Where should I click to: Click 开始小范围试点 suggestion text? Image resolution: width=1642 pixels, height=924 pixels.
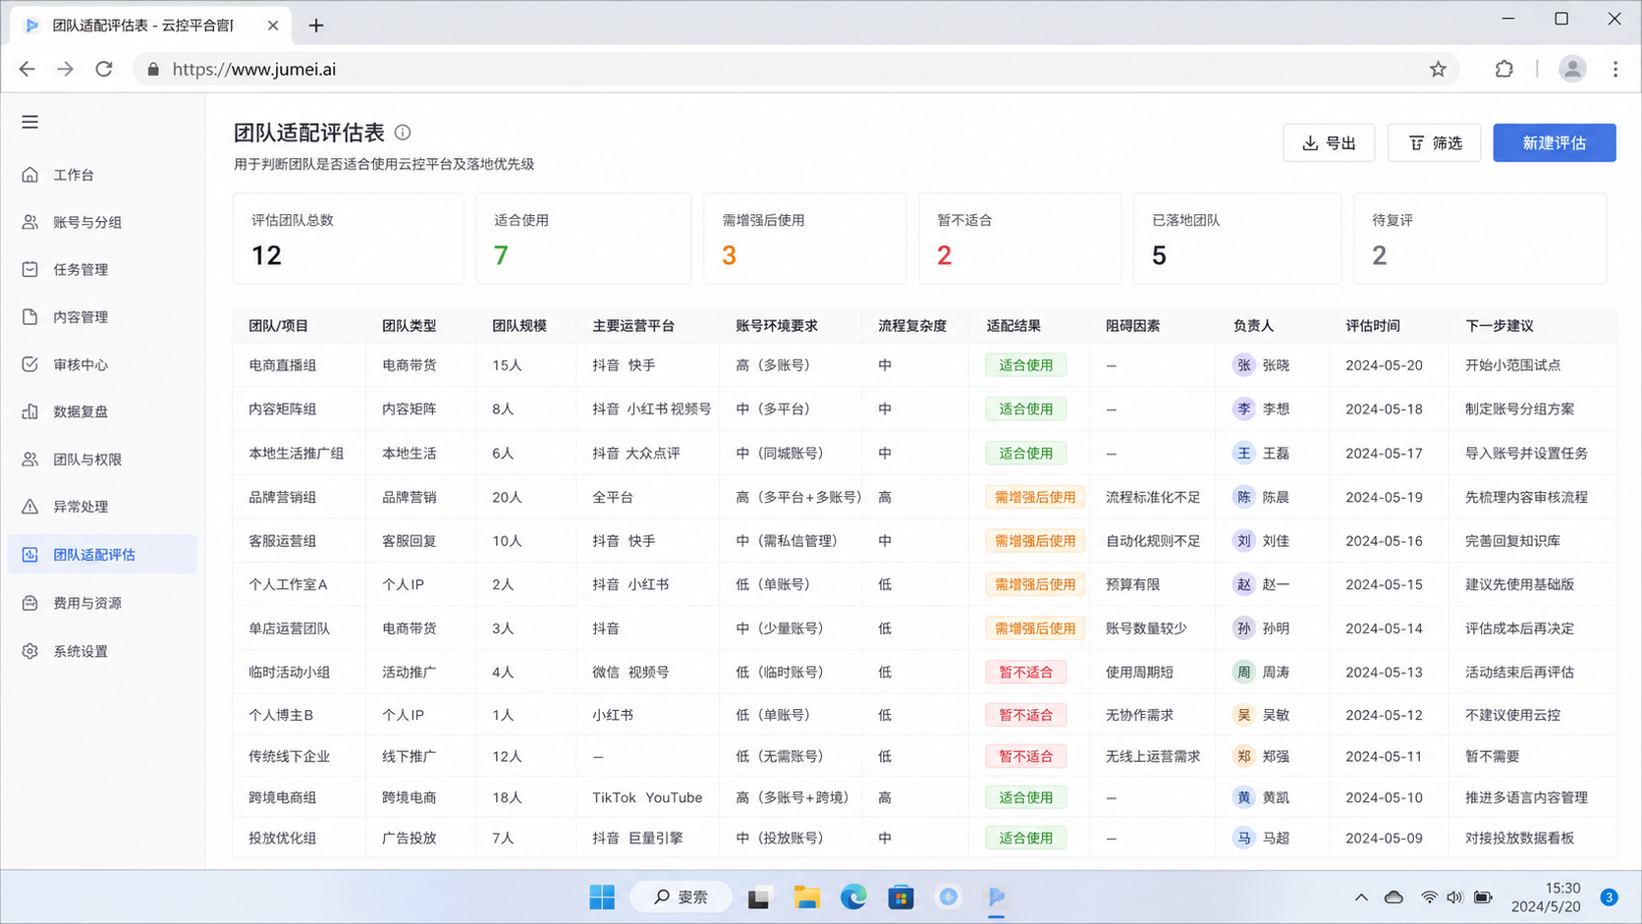pyautogui.click(x=1512, y=365)
